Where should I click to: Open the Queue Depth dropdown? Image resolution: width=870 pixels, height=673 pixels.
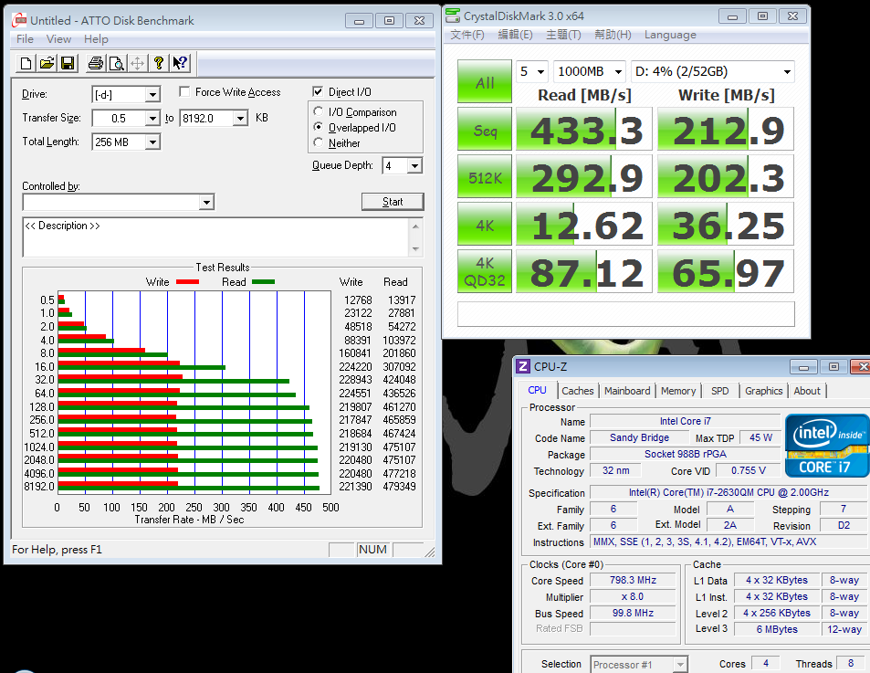click(414, 166)
